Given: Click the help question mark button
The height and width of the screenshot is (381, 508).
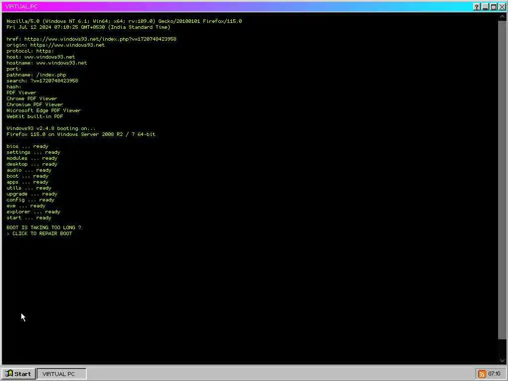Looking at the screenshot, I should (477, 7).
